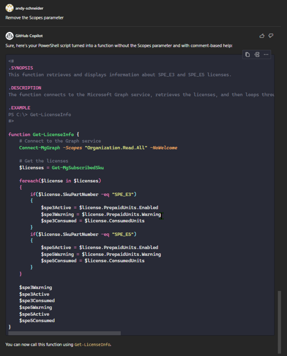Click the 'Sure, here's your PowerShell script' response text
This screenshot has width=287, height=356.
point(119,46)
